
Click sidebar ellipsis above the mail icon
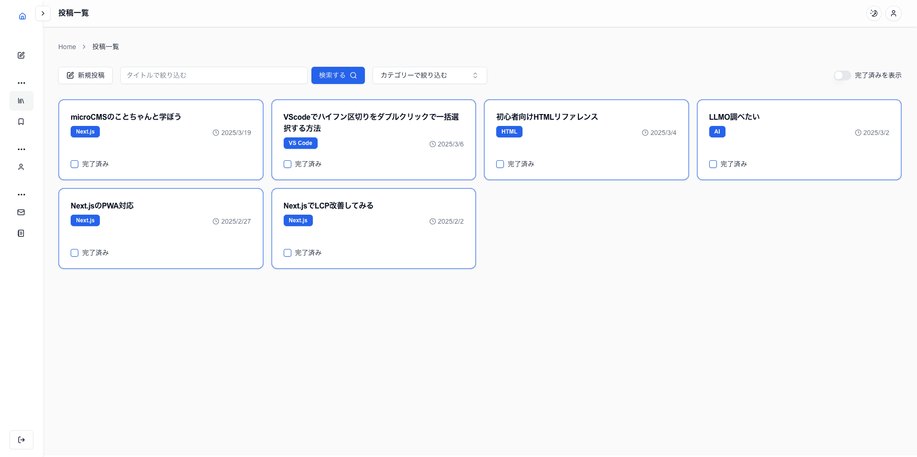(x=21, y=195)
